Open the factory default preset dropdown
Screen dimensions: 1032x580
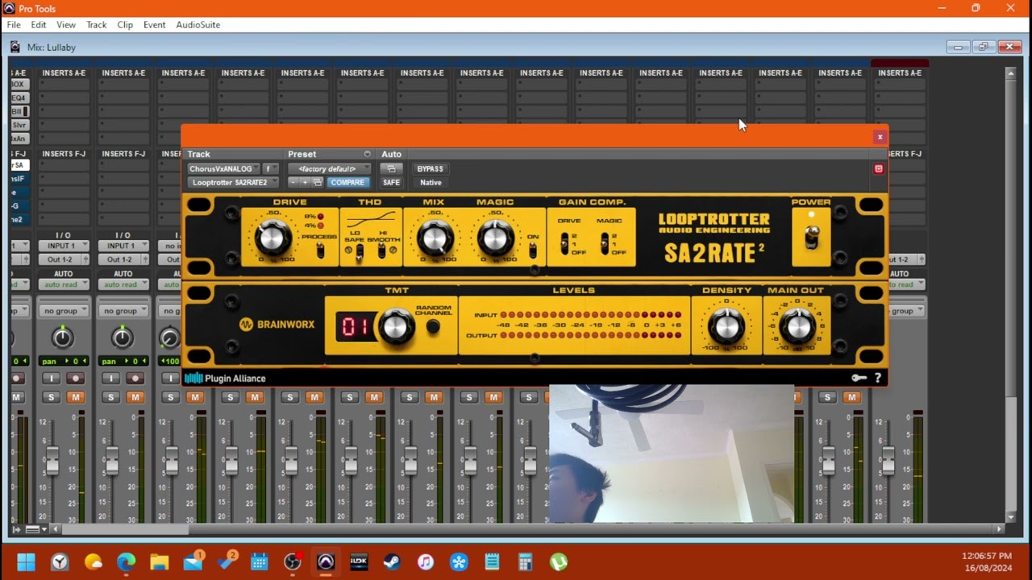click(x=330, y=168)
